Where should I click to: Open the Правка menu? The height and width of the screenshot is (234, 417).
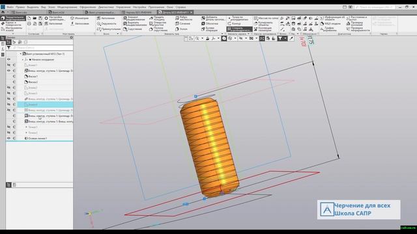pyautogui.click(x=20, y=7)
